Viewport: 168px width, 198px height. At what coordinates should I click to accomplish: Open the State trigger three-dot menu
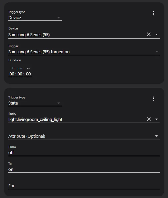click(x=154, y=99)
